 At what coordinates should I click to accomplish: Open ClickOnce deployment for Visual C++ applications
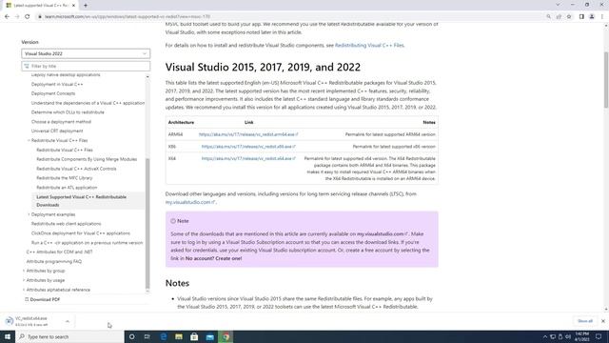tap(80, 233)
